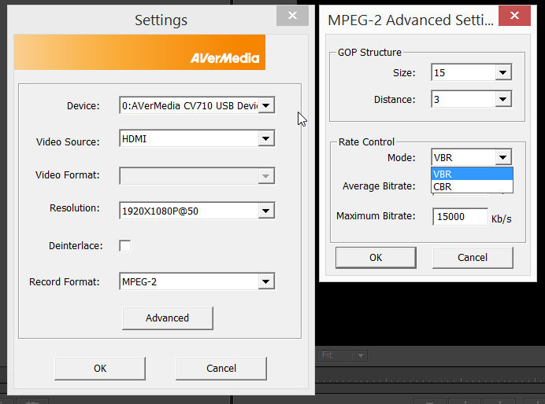Expand the Record Format dropdown
Image resolution: width=545 pixels, height=404 pixels.
tap(266, 281)
